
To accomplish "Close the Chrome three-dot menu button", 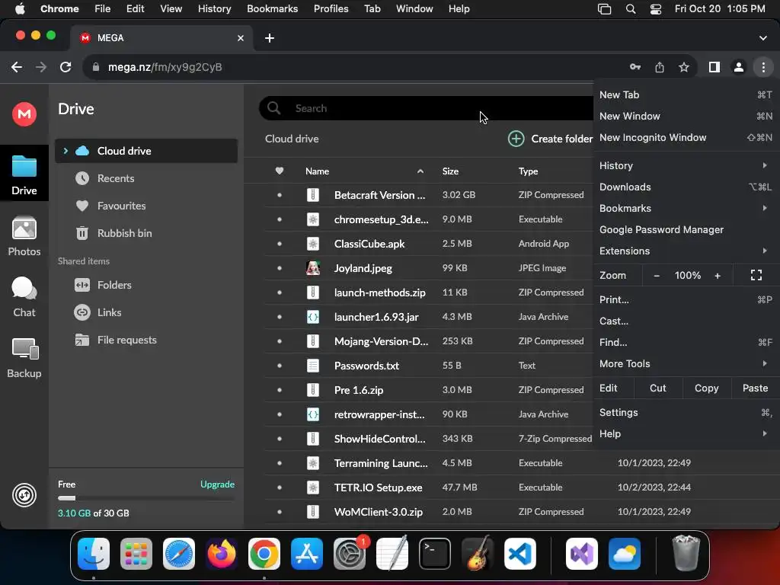I will coord(763,67).
